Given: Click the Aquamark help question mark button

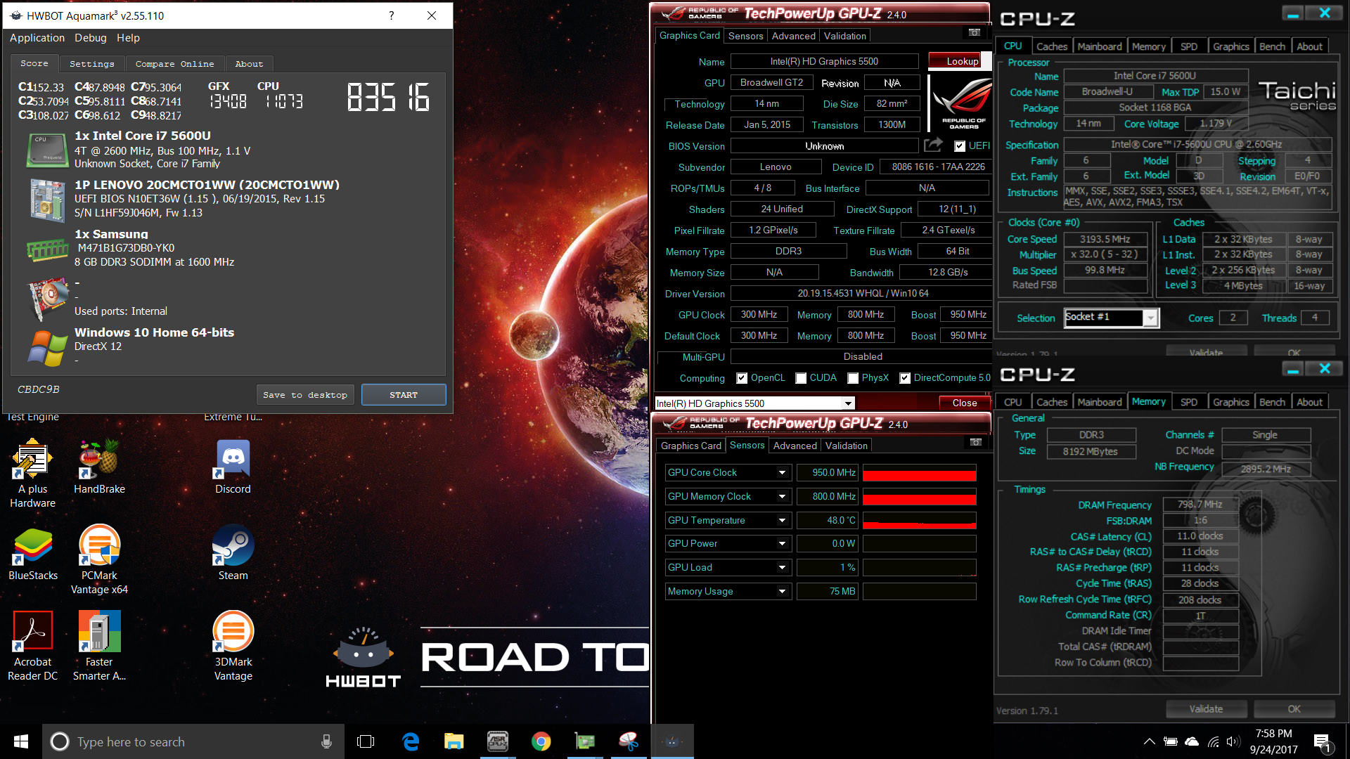Looking at the screenshot, I should pyautogui.click(x=392, y=15).
